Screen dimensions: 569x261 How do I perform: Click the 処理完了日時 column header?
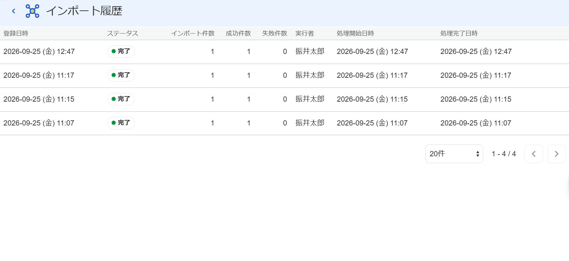coord(459,34)
